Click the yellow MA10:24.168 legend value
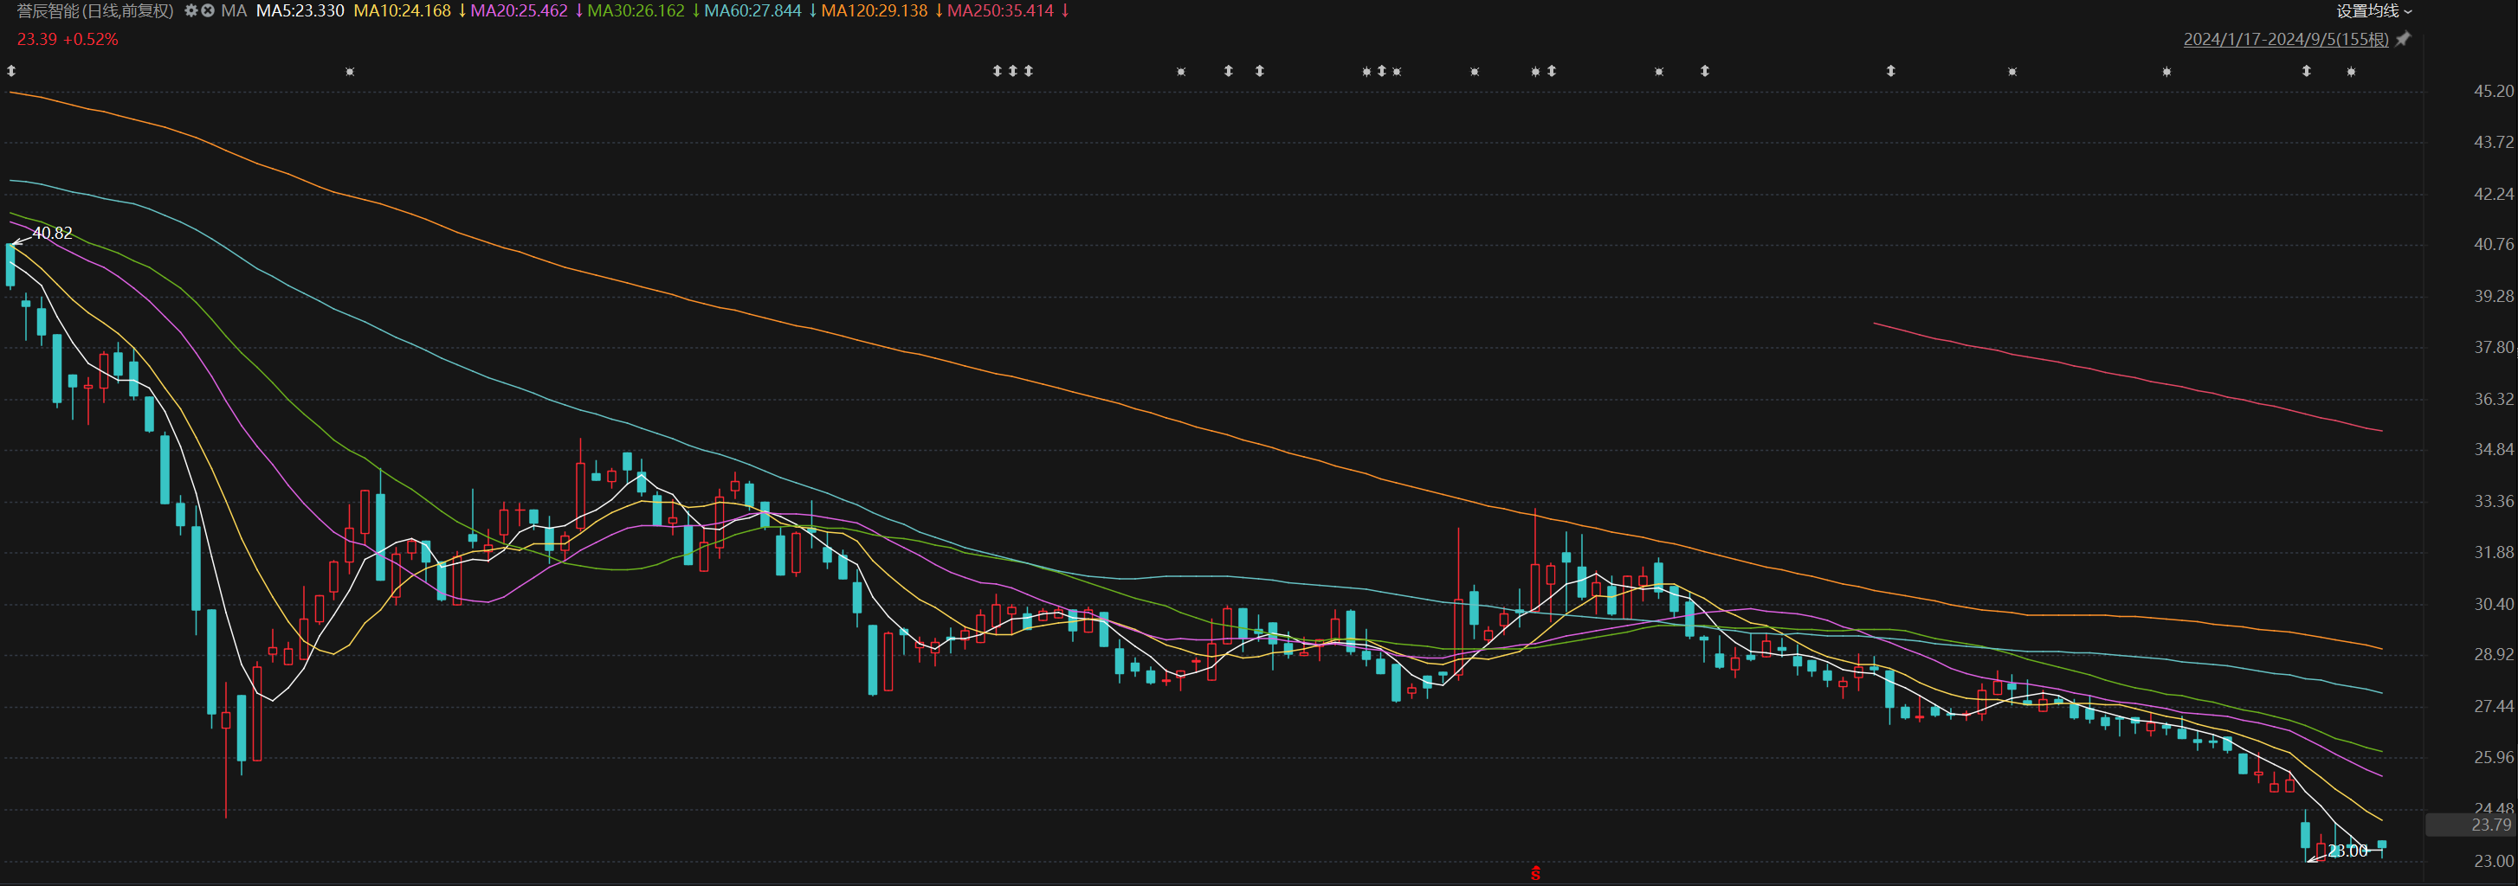 (x=402, y=10)
